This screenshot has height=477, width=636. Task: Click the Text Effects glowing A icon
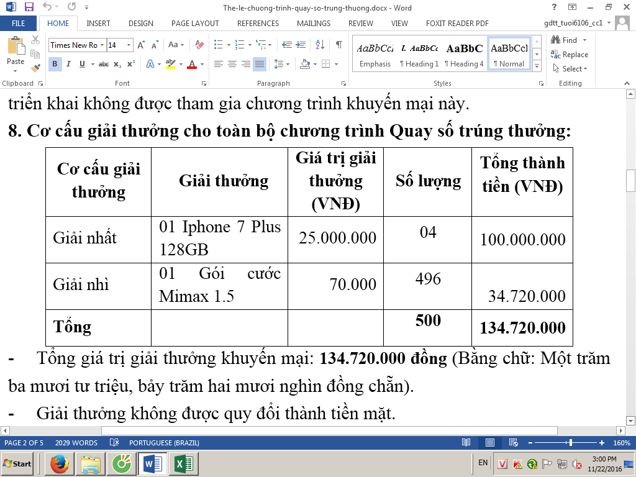pos(150,64)
